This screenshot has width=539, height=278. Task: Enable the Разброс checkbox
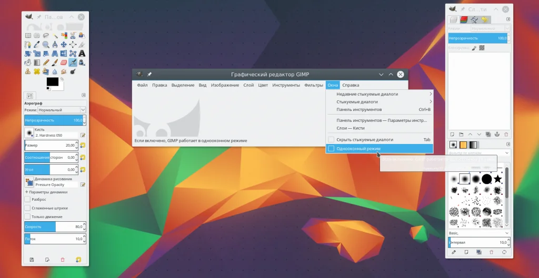click(27, 199)
